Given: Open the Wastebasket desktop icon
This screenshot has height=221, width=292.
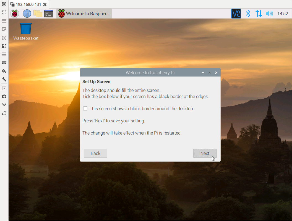Looking at the screenshot, I should (x=26, y=28).
